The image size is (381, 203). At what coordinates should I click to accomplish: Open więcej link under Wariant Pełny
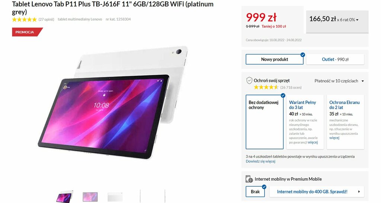tap(313, 142)
